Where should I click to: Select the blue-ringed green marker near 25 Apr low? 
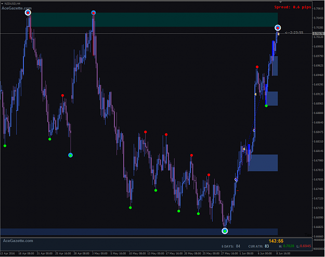click(x=71, y=155)
